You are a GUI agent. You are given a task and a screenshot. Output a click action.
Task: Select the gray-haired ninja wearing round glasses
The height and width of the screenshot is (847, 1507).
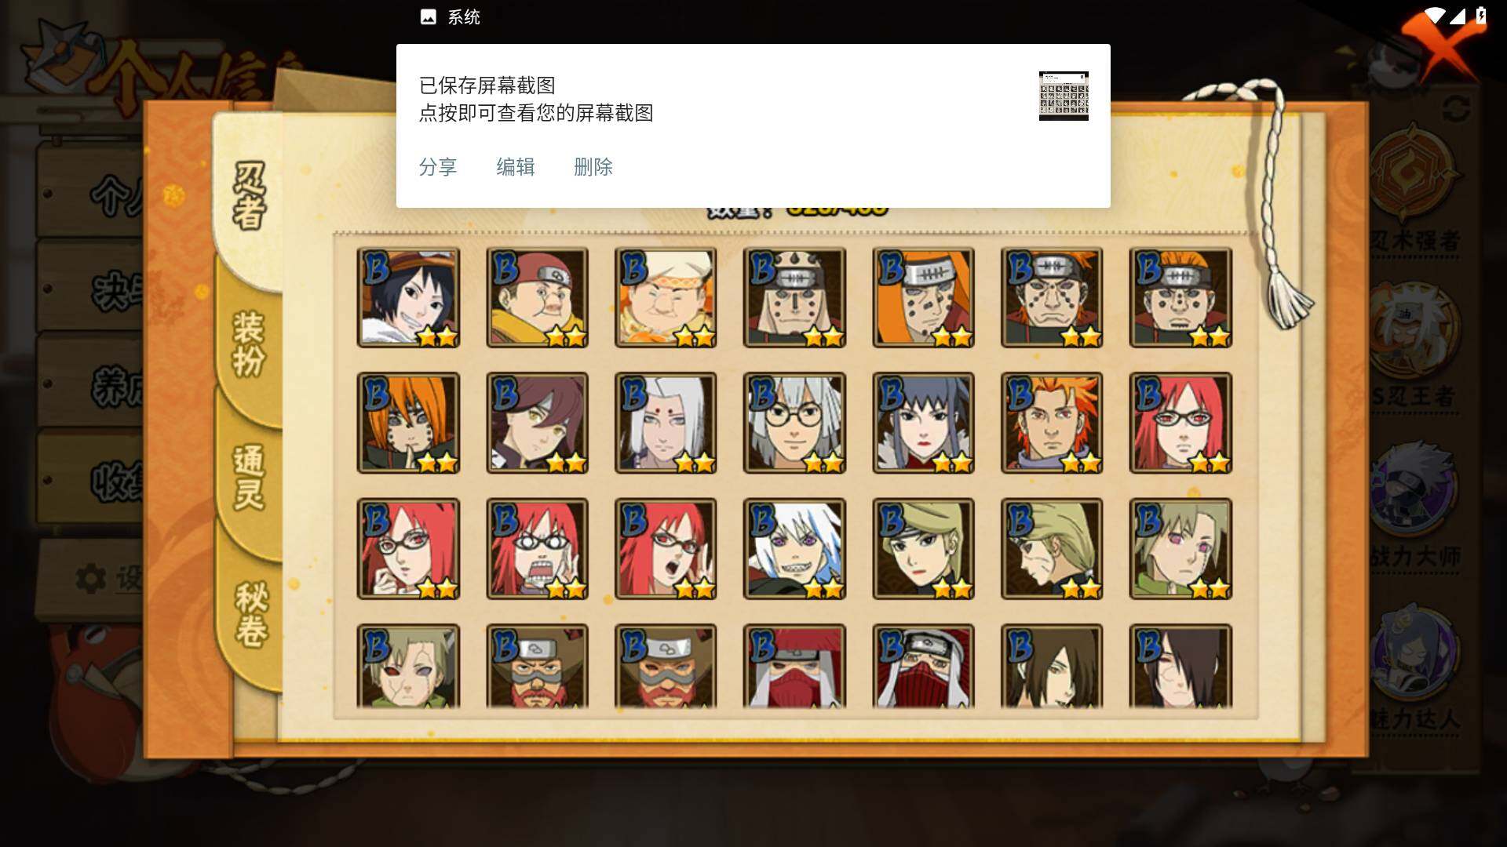794,423
